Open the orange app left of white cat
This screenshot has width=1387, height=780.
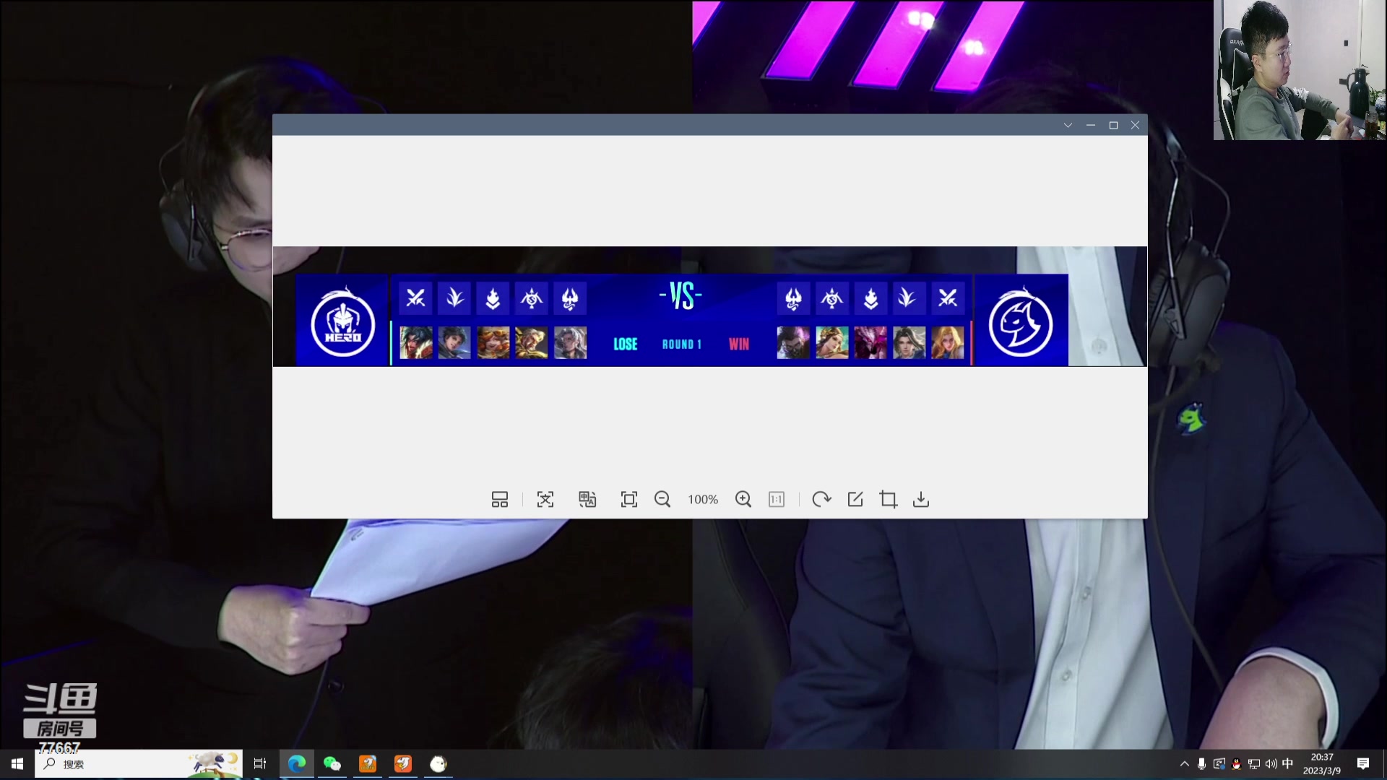coord(403,764)
